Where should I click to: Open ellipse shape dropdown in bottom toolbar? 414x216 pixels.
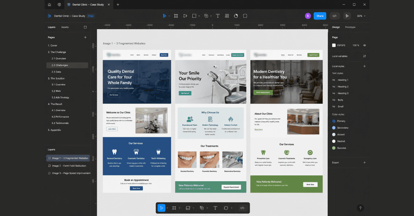231,208
